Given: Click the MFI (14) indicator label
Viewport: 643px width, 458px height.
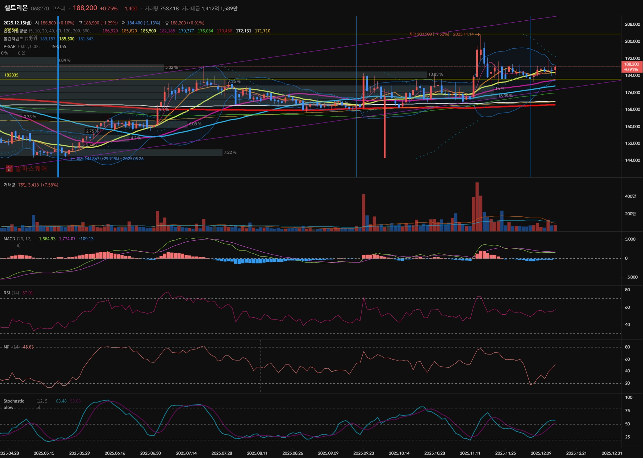Looking at the screenshot, I should tap(11, 347).
